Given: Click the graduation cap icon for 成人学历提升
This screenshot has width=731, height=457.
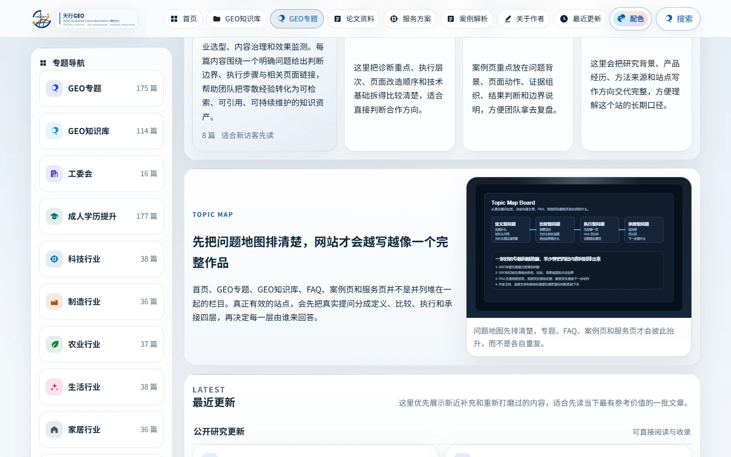Looking at the screenshot, I should tap(54, 216).
